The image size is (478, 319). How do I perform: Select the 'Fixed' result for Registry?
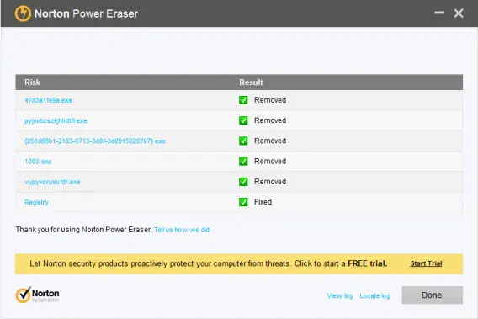click(263, 202)
